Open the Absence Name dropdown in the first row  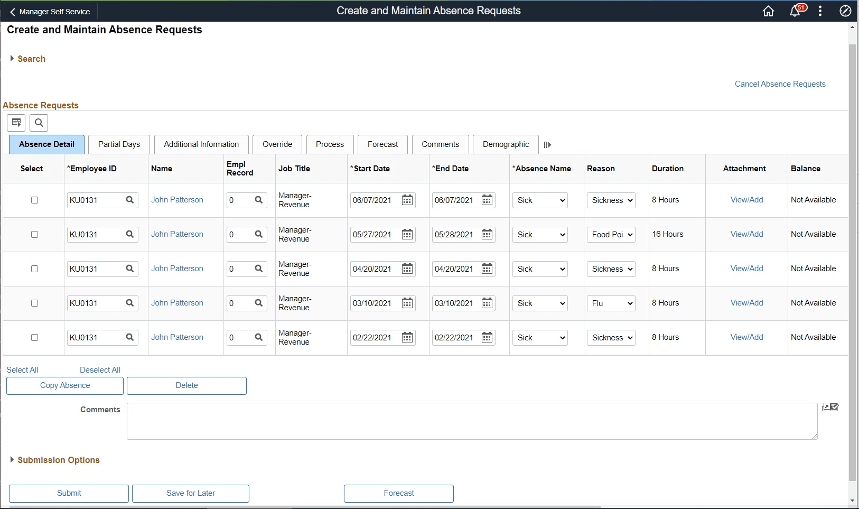(539, 200)
